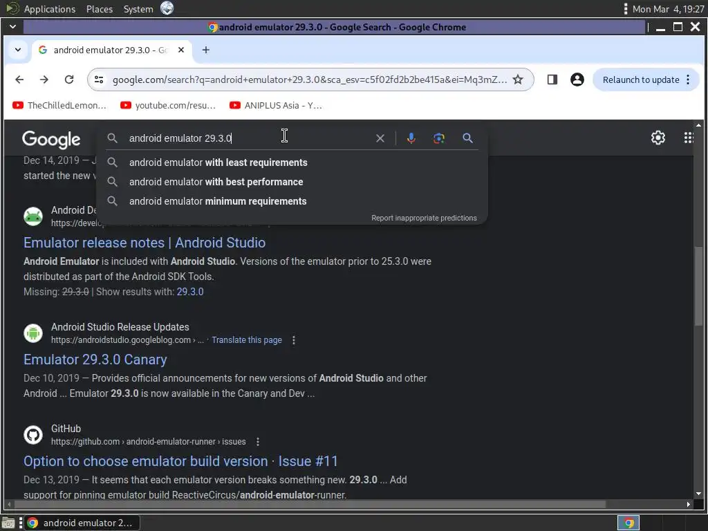Click the vertical page scrollbar thumb

tap(698, 286)
